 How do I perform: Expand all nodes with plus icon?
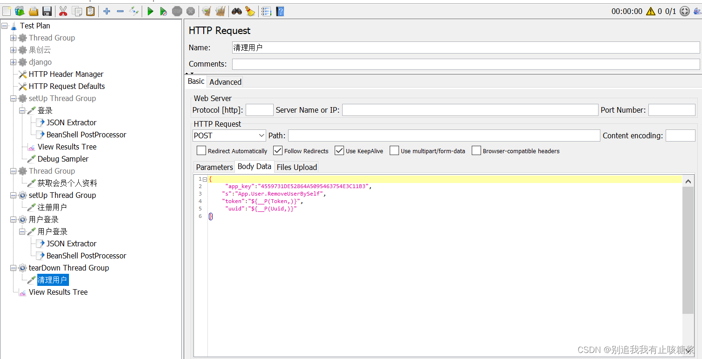point(107,11)
